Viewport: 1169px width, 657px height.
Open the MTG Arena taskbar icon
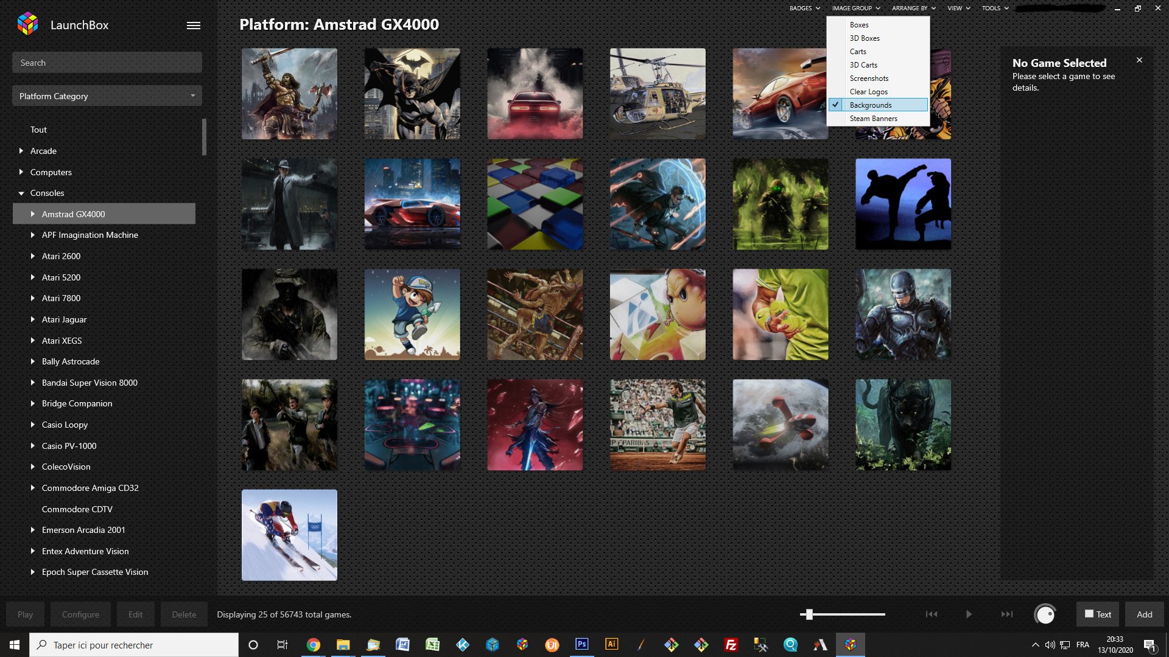point(820,645)
